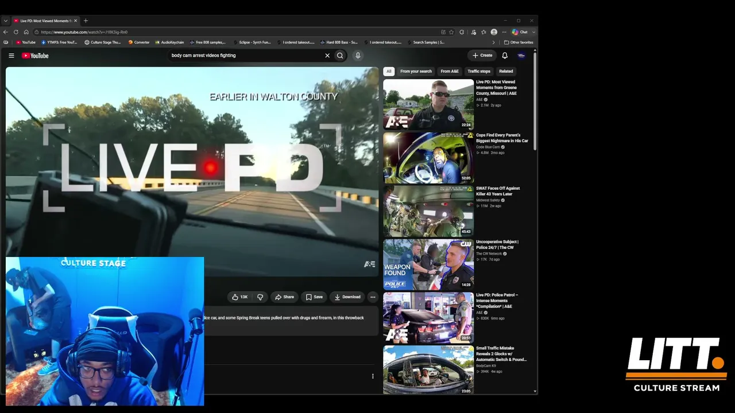The width and height of the screenshot is (735, 413).
Task: Open title Small Traffic Mistake Reveals 2 Glocks
Action: pyautogui.click(x=501, y=354)
